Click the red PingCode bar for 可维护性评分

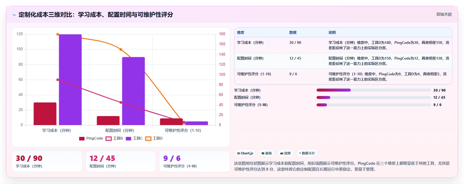tap(171, 122)
